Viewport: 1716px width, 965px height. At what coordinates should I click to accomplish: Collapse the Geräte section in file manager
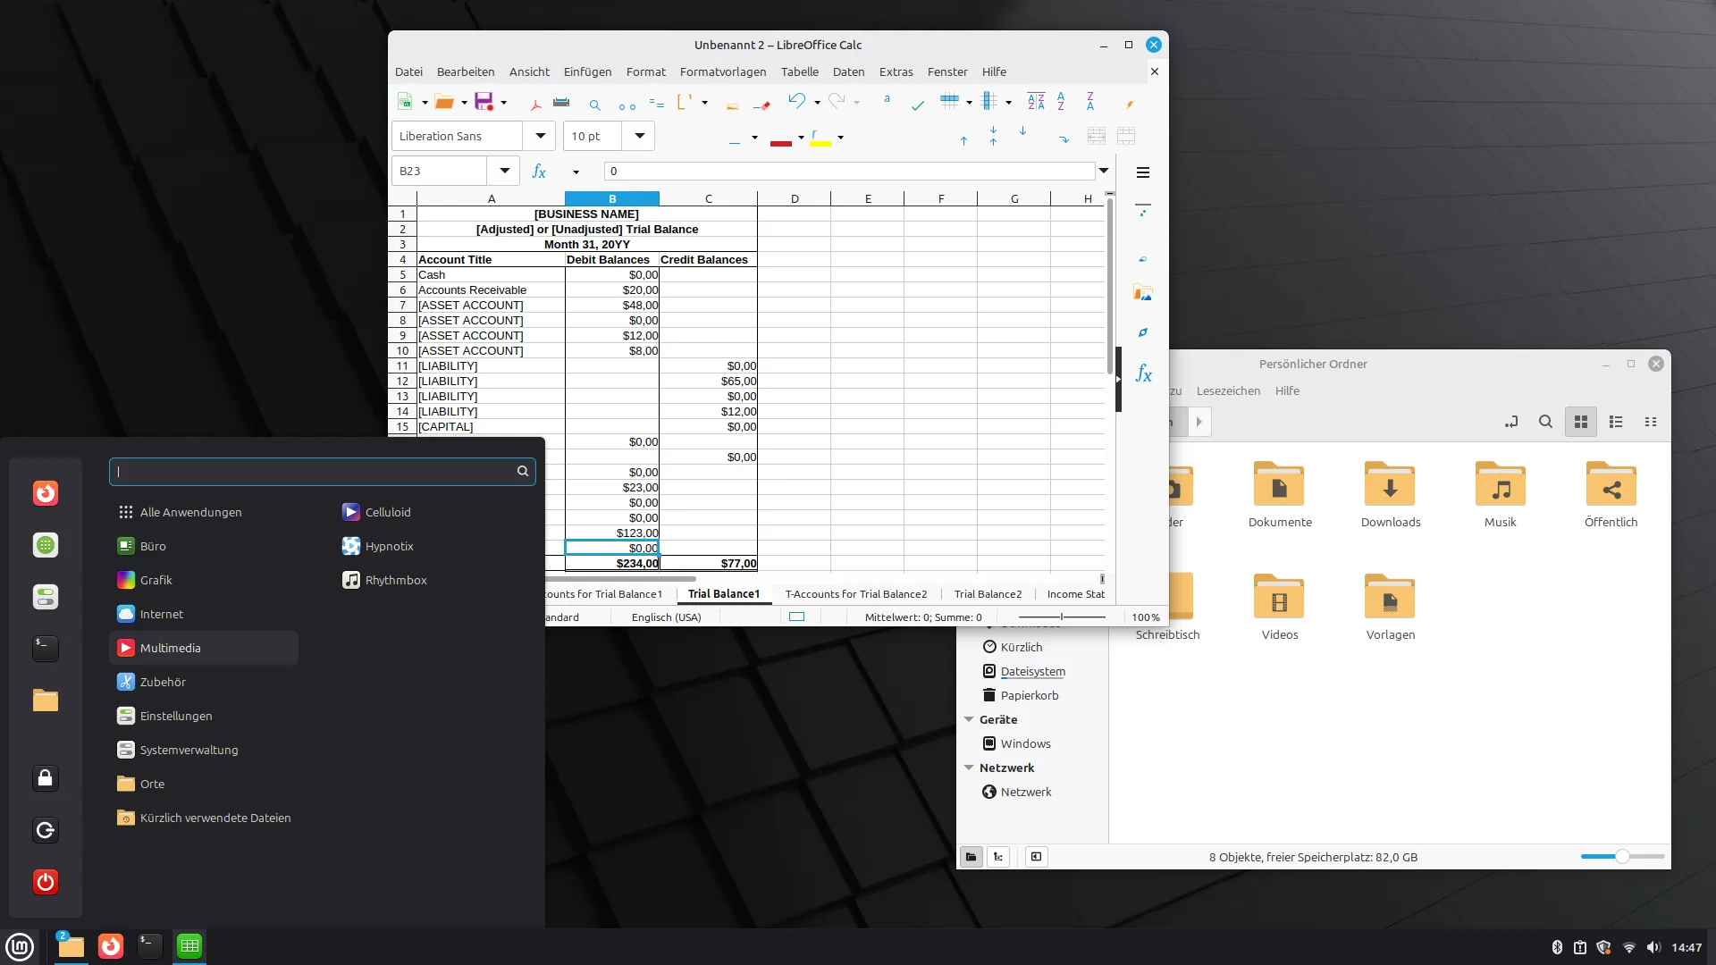point(969,719)
